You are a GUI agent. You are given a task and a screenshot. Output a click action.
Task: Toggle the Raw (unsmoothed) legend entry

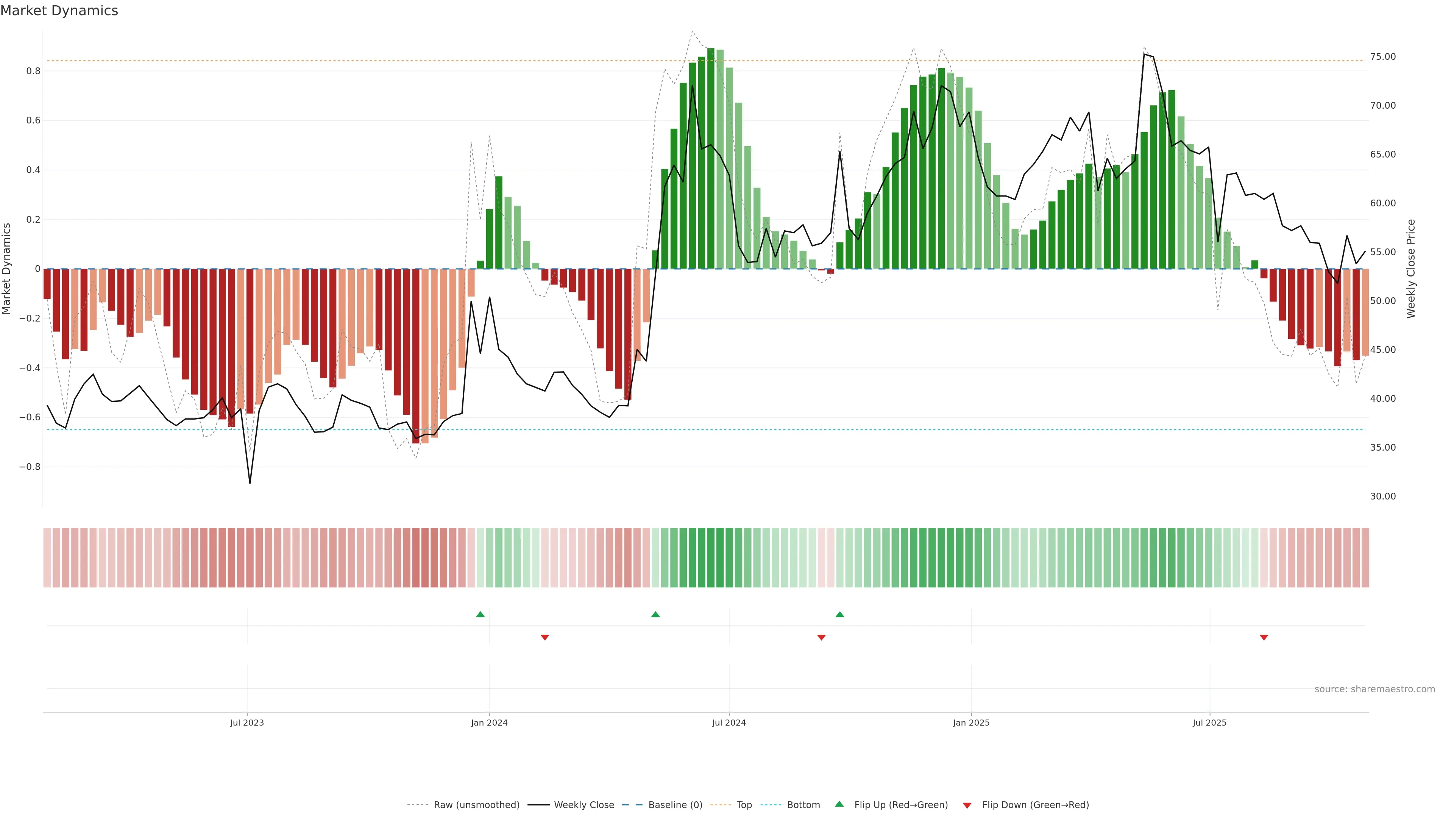click(476, 805)
